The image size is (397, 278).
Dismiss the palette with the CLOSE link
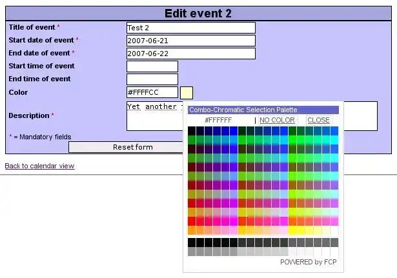(318, 120)
